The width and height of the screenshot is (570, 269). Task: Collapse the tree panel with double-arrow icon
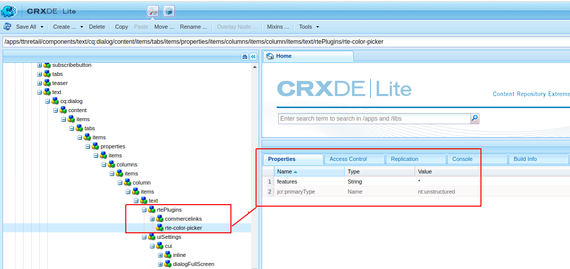pyautogui.click(x=254, y=56)
